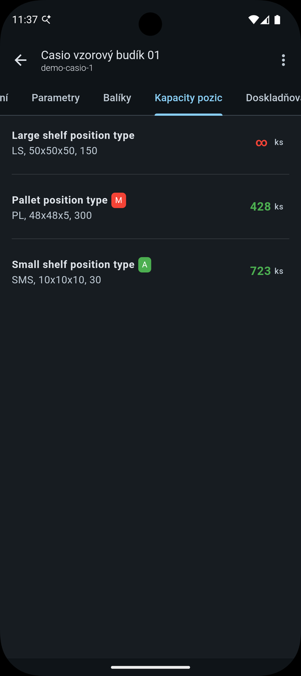Open Small shelf position type row
This screenshot has width=301, height=676.
(150, 271)
